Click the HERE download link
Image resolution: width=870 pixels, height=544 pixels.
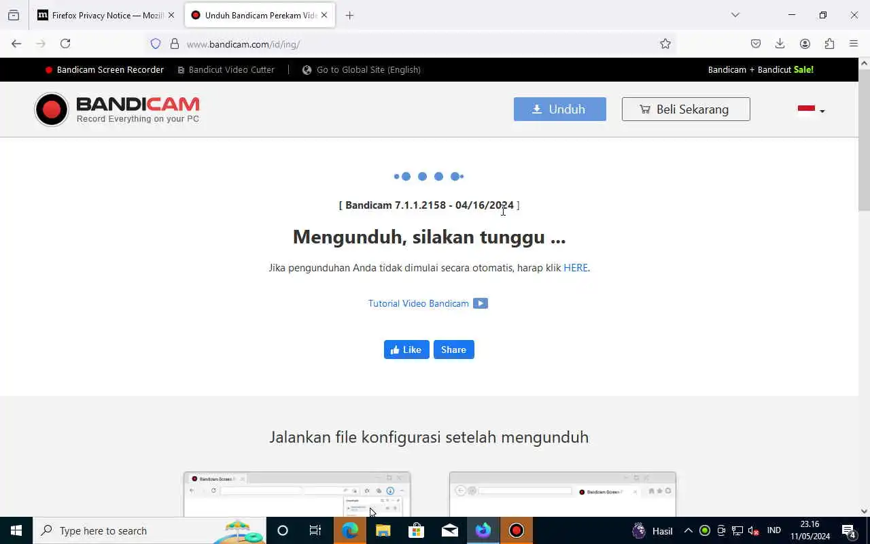coord(576,268)
